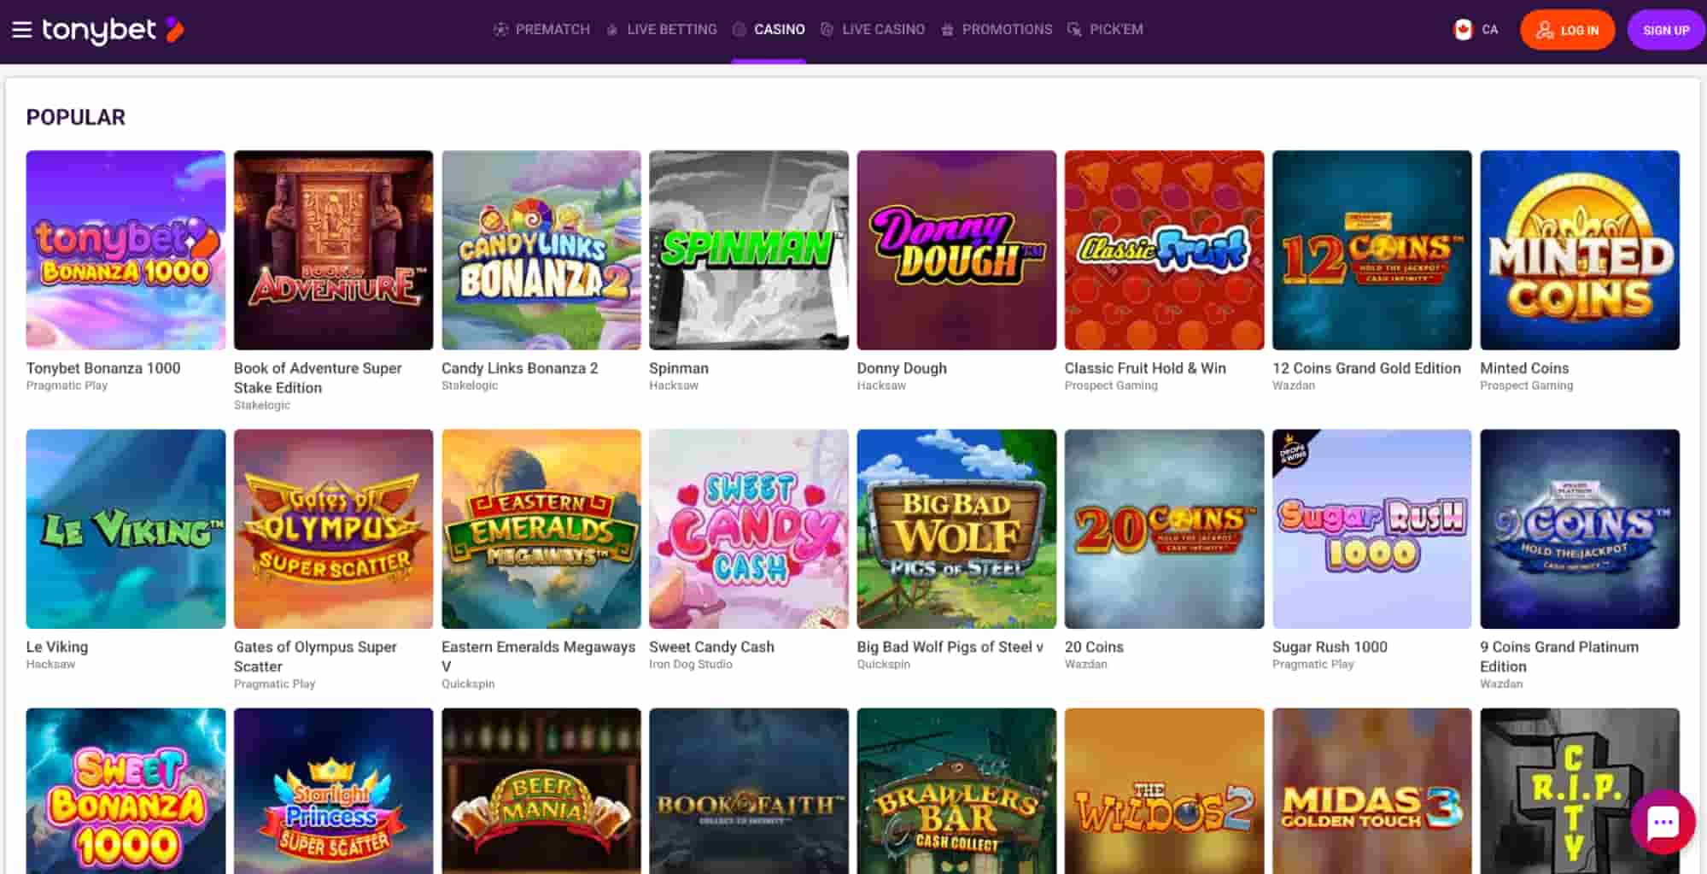Open the hamburger navigation menu
The image size is (1707, 874).
[20, 29]
